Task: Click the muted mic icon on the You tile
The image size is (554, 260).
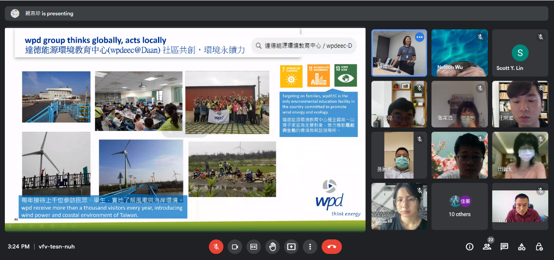Action: (540, 190)
